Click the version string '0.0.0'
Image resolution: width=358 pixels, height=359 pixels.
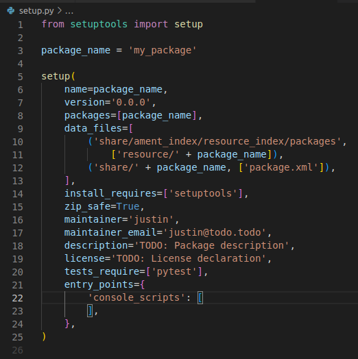pyautogui.click(x=130, y=102)
